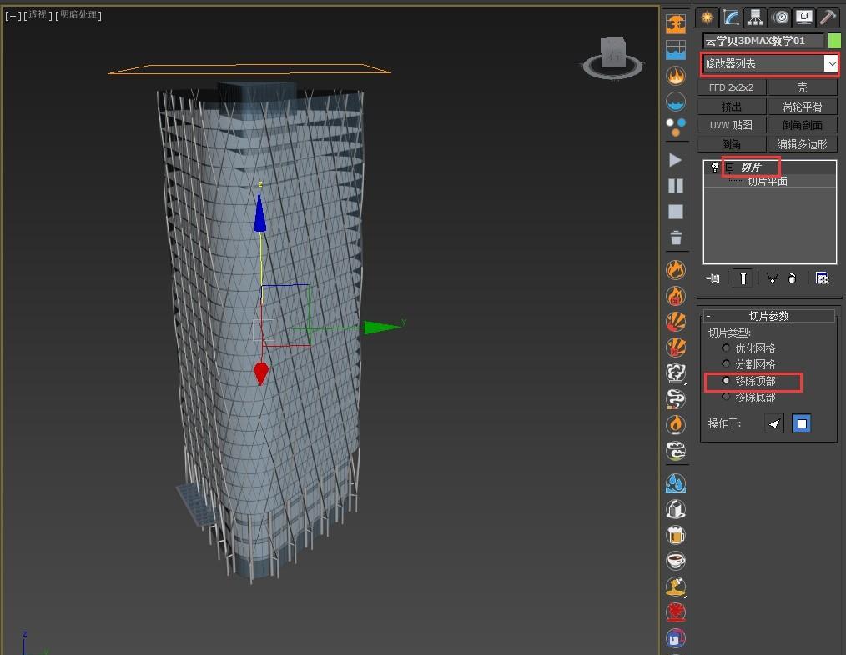The height and width of the screenshot is (655, 846).
Task: Choose the 移除底部 radio option
Action: (x=726, y=397)
